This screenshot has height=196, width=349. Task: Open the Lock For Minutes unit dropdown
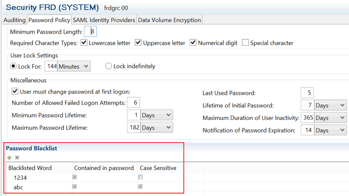[74, 66]
